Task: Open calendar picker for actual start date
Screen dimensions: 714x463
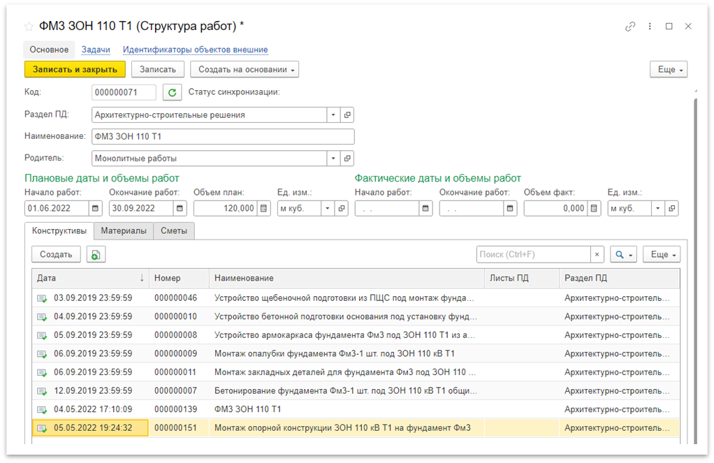Action: [x=425, y=208]
